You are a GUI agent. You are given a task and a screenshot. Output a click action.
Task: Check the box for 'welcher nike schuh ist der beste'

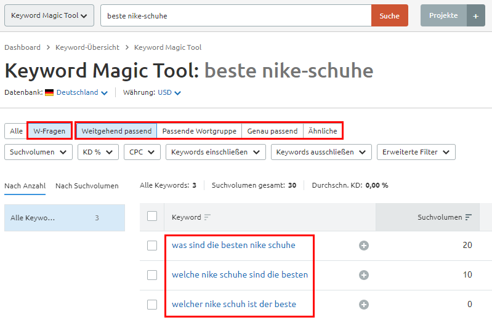(152, 305)
